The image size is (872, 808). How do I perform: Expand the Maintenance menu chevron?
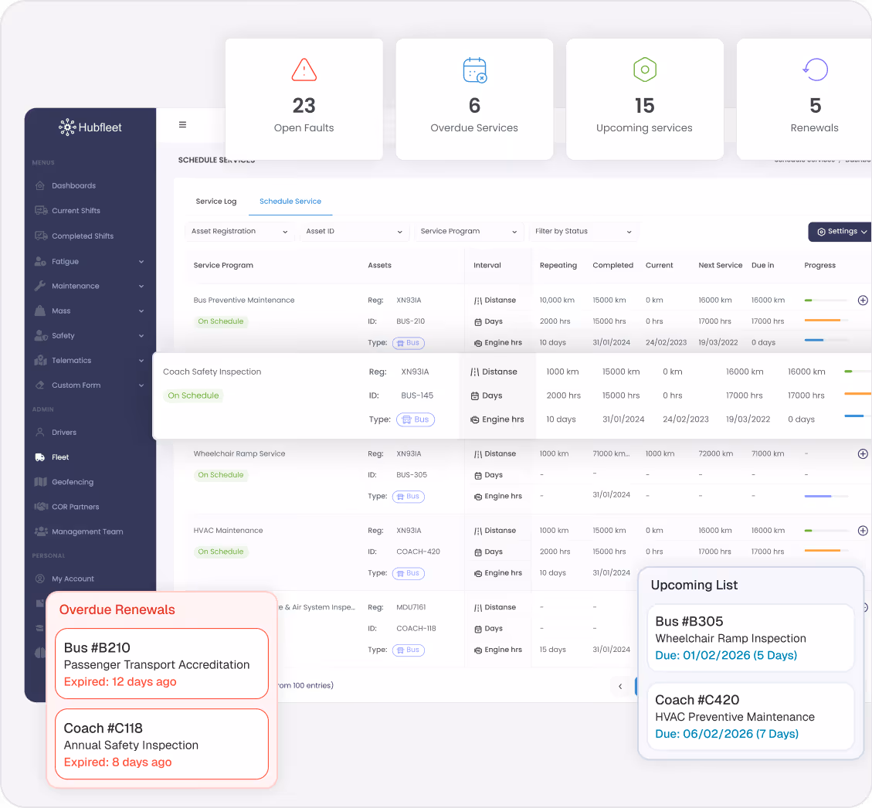[141, 287]
